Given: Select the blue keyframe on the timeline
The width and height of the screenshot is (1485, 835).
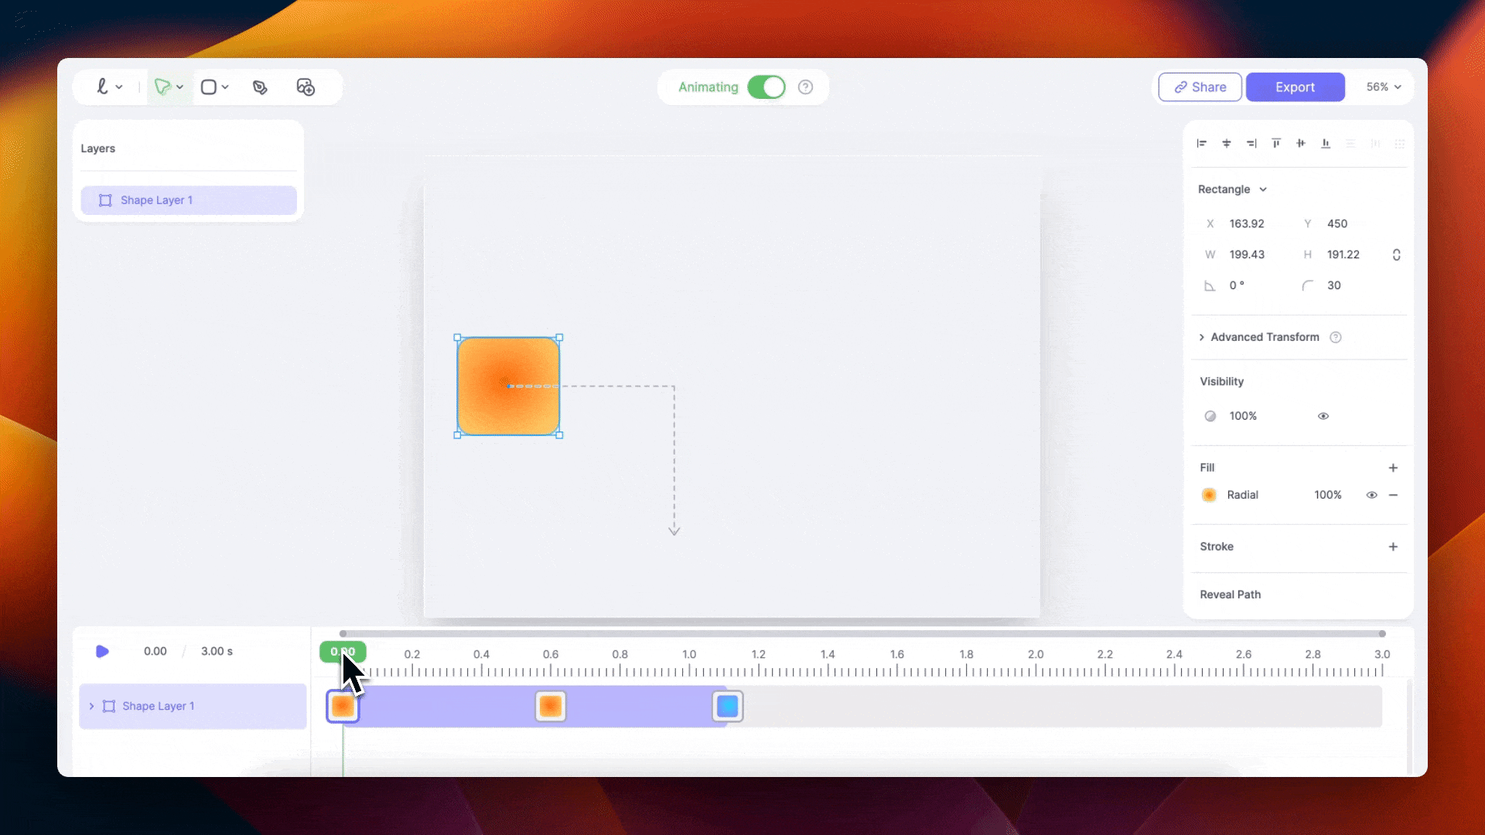Looking at the screenshot, I should 727,706.
